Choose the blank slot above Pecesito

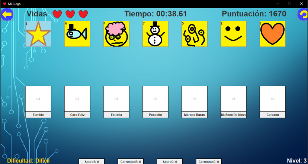155,99
